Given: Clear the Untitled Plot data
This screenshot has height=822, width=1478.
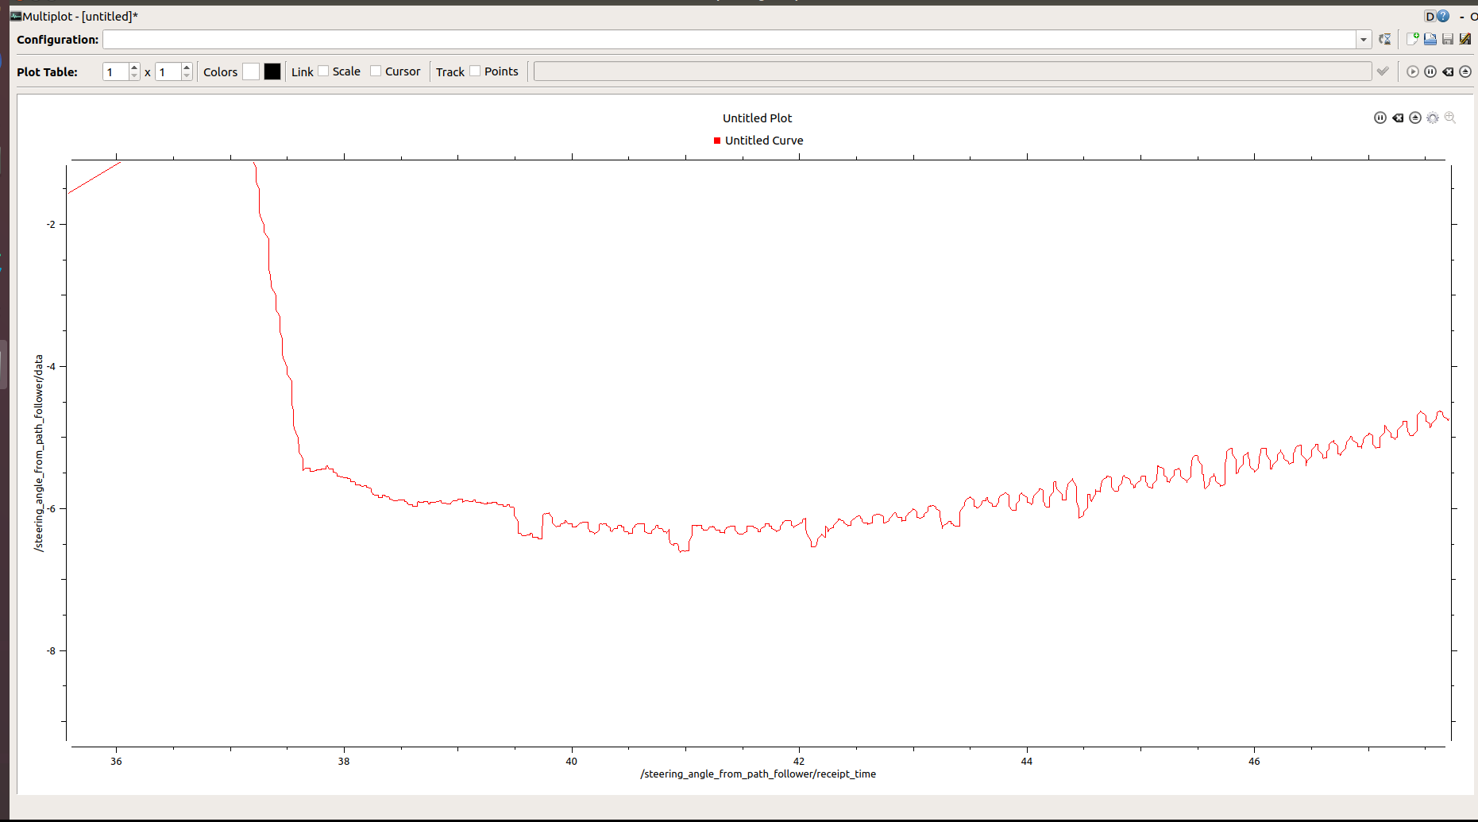Looking at the screenshot, I should tap(1398, 118).
